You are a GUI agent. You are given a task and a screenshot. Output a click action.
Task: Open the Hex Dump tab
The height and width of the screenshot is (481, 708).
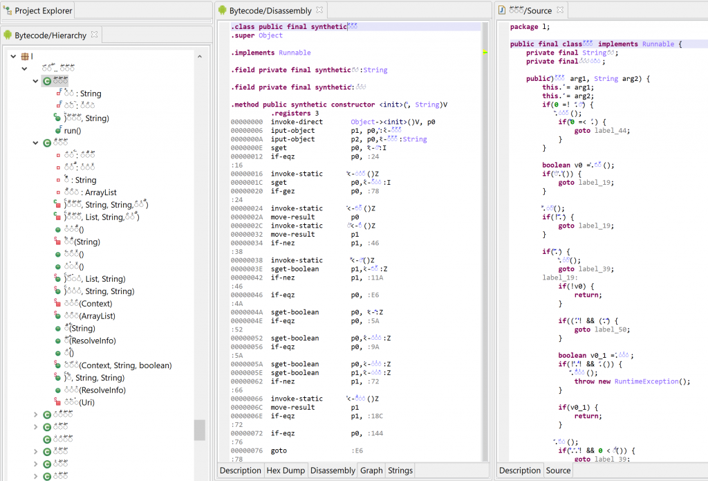pyautogui.click(x=286, y=470)
